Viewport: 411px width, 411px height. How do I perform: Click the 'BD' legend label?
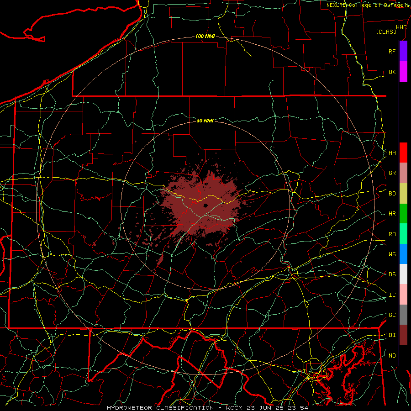coord(392,194)
